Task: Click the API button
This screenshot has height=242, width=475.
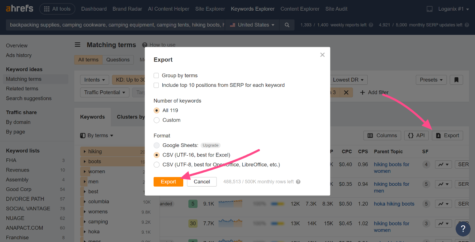Action: (416, 135)
